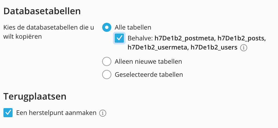Screen dimensions: 278x128
Task: Click the 'Databasetabellen' section heading
Action: click(x=42, y=11)
